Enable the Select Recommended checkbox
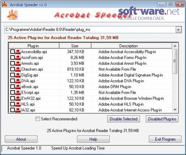 38,119
